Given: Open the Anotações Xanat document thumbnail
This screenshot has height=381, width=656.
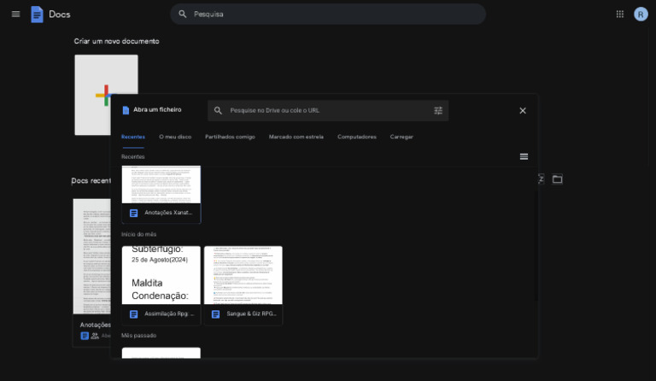Looking at the screenshot, I should point(161,185).
